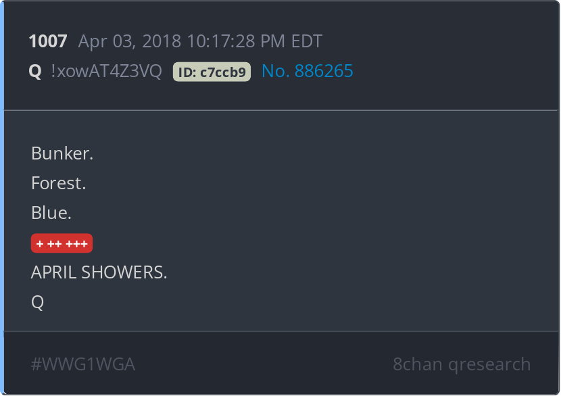This screenshot has height=396, width=561.
Task: Click the 8chan qresearch label
Action: click(462, 364)
